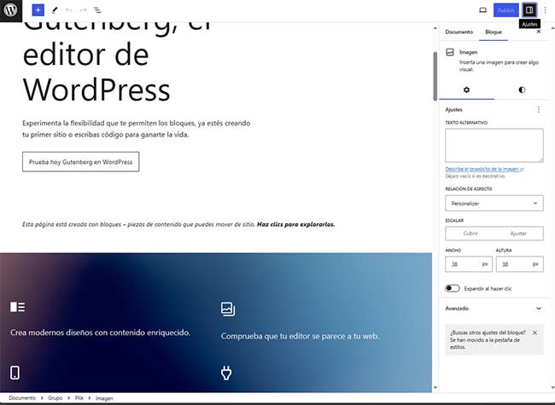Change the Altura px unit

click(535, 264)
